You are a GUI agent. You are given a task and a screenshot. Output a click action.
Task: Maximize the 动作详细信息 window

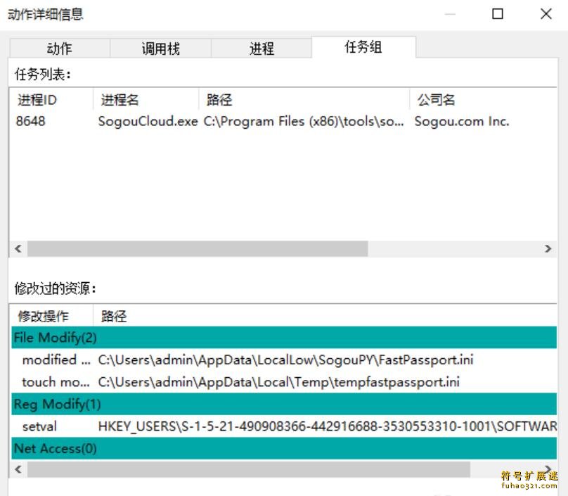498,14
